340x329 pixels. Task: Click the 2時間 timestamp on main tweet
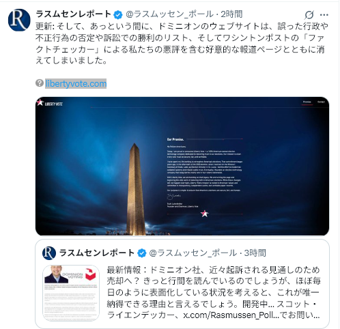[231, 14]
